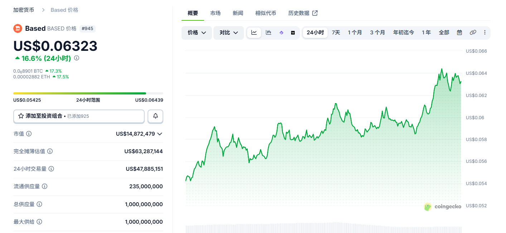Go to 加密货币 breadcrumb link
This screenshot has height=233, width=506.
(x=24, y=10)
